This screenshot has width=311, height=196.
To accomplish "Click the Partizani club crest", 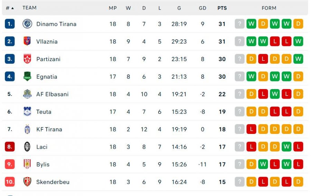I will point(27,59).
